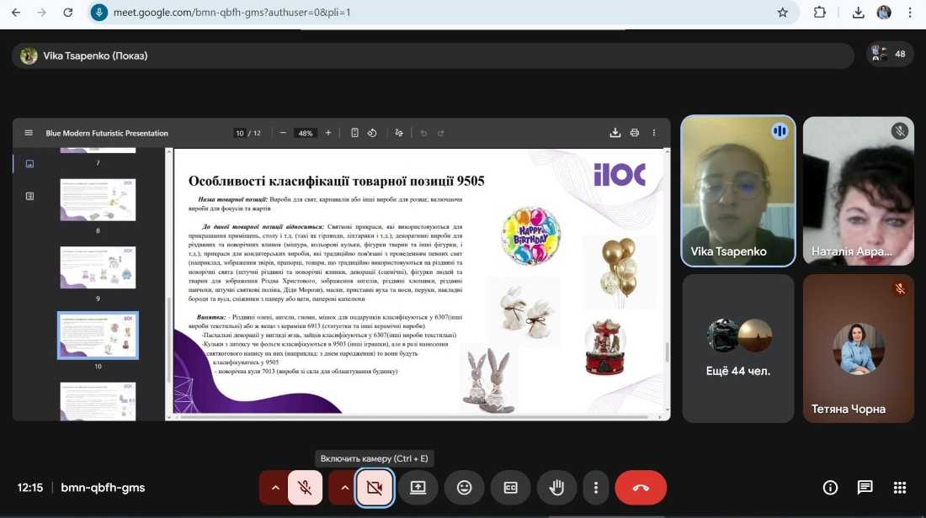Expand the microphone audio settings arrow
926x518 pixels.
(x=274, y=488)
